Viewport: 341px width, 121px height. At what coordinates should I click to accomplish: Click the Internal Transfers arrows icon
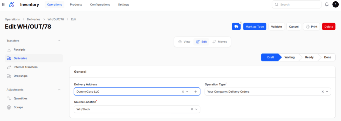click(9, 67)
